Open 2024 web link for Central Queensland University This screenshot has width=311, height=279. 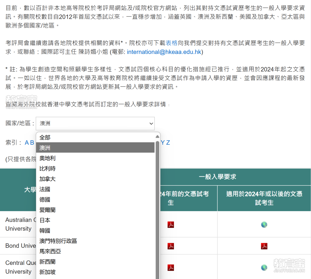pos(264,267)
